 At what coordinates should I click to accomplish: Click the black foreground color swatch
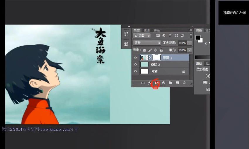pyautogui.click(x=197, y=38)
